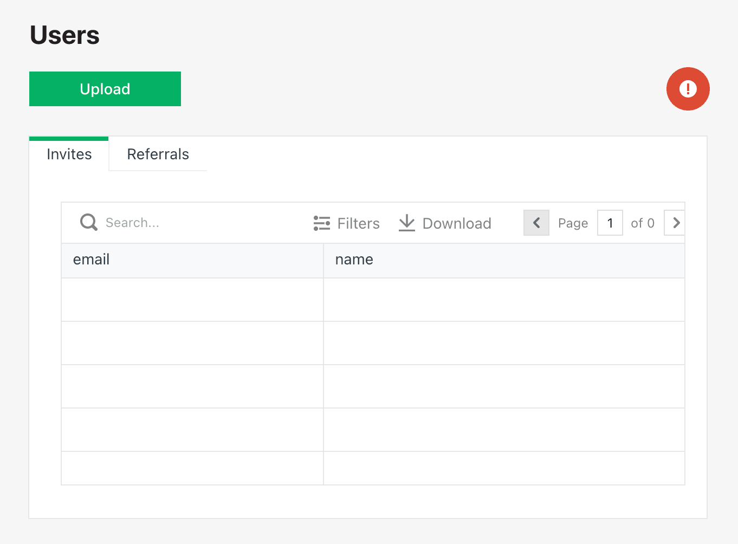This screenshot has height=544, width=738.
Task: Switch to the Referrals tab
Action: (x=158, y=154)
